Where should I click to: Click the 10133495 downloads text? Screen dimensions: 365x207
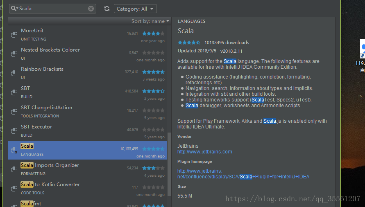pos(227,43)
